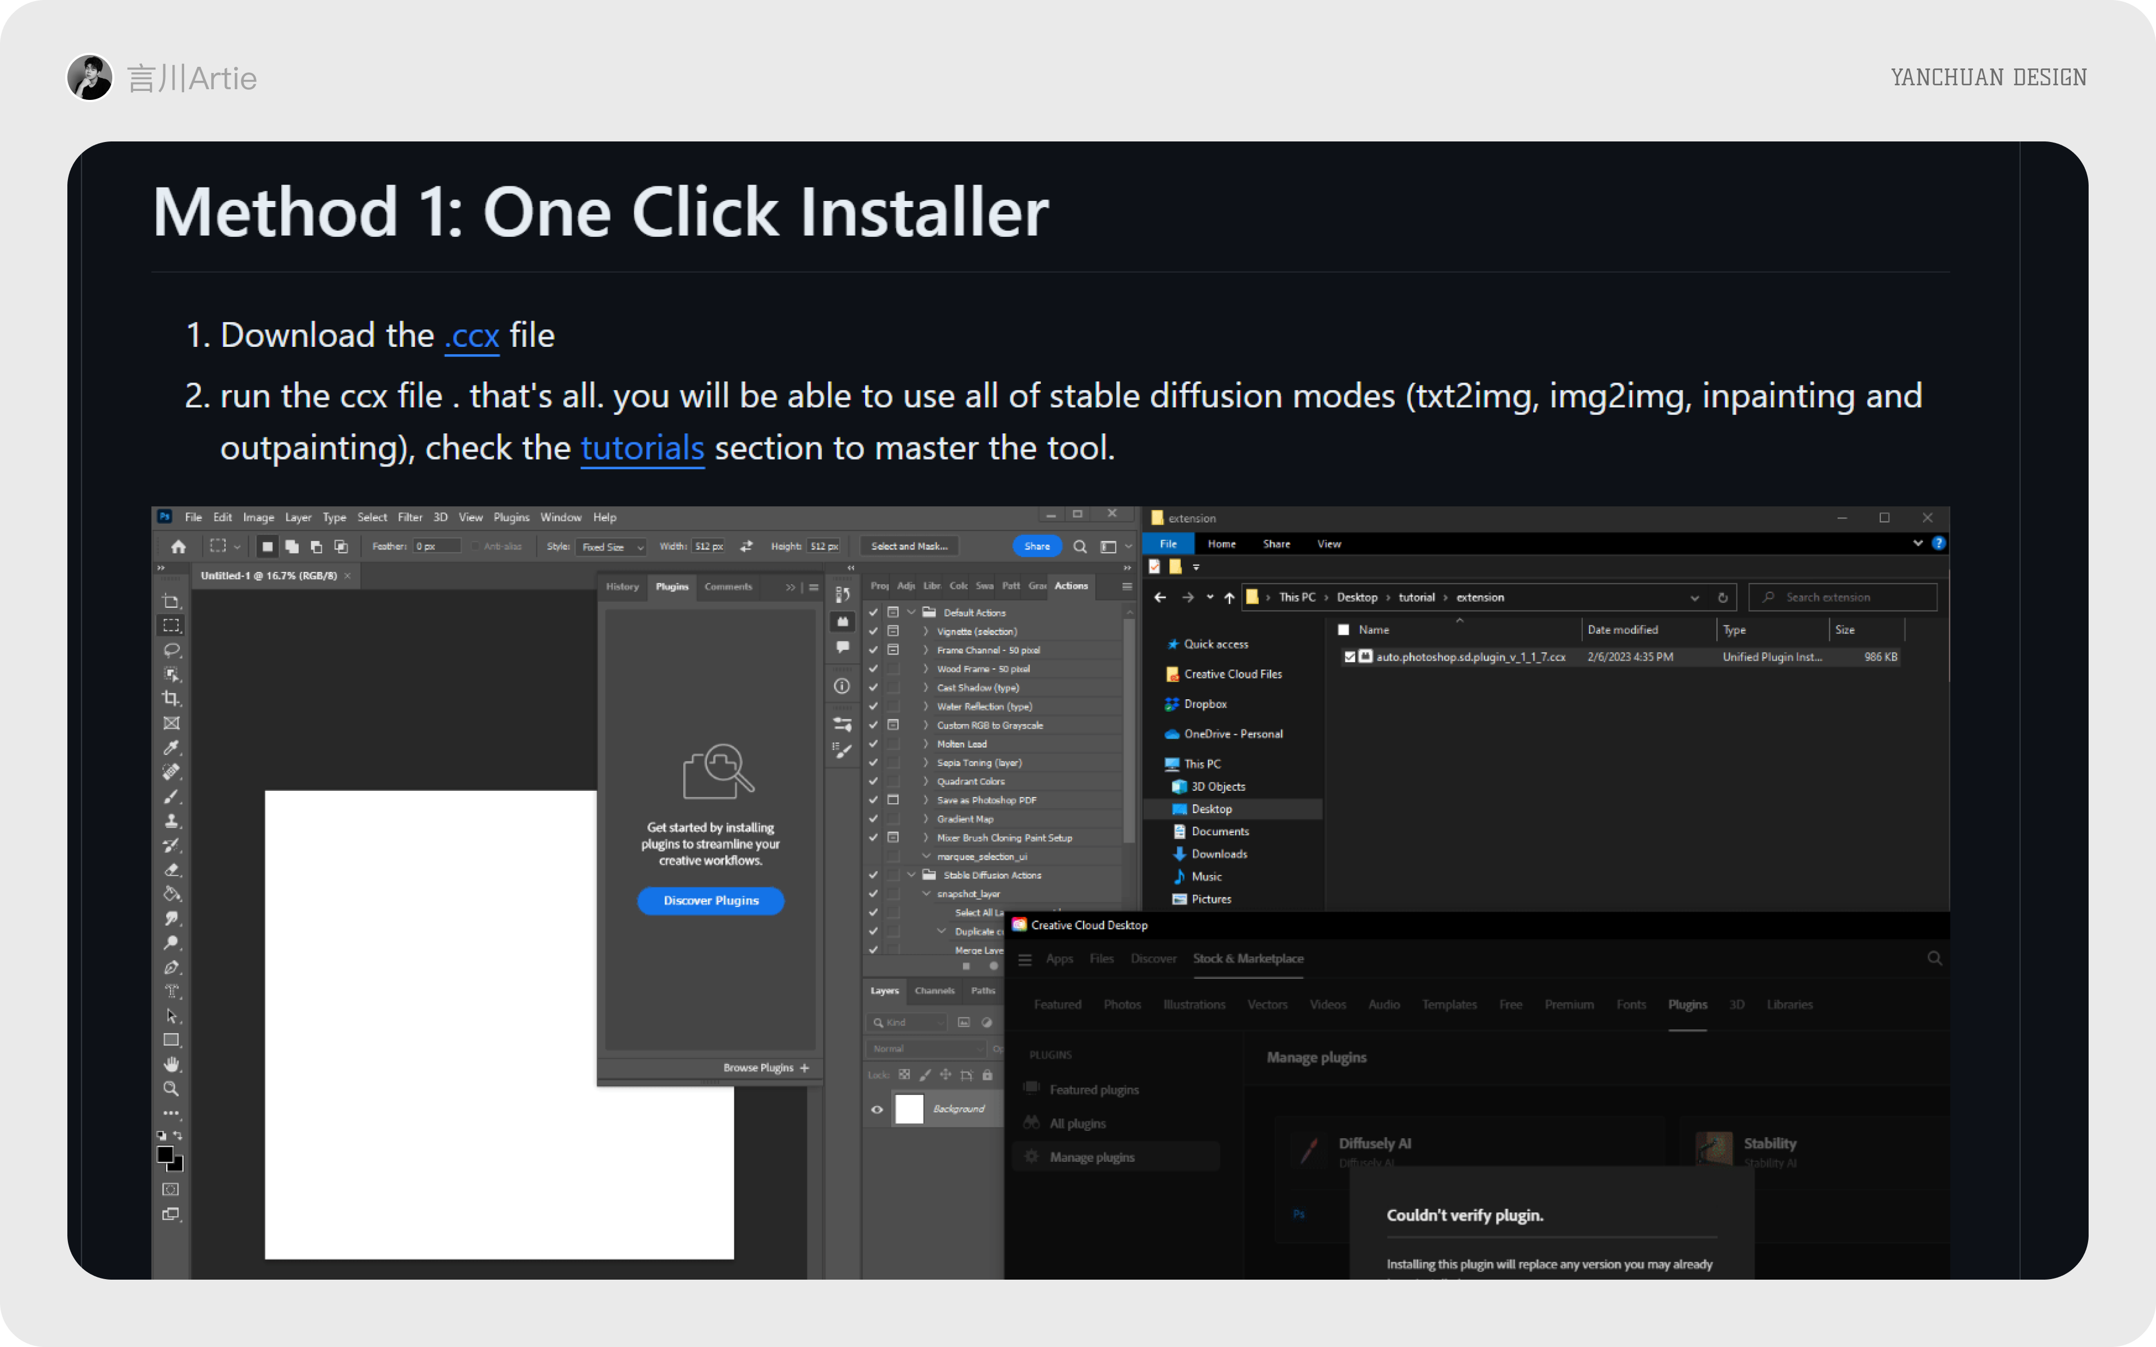The width and height of the screenshot is (2156, 1347).
Task: Click the Explorer up-arrow navigation icon
Action: (x=1230, y=598)
